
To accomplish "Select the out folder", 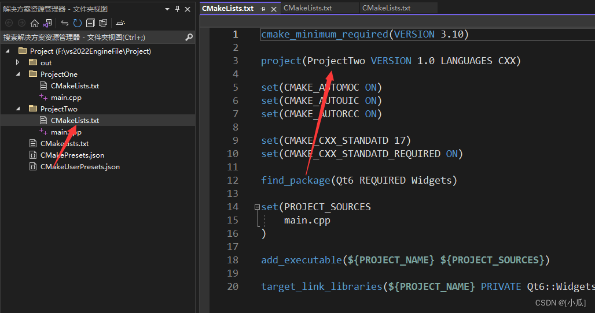I will [46, 63].
